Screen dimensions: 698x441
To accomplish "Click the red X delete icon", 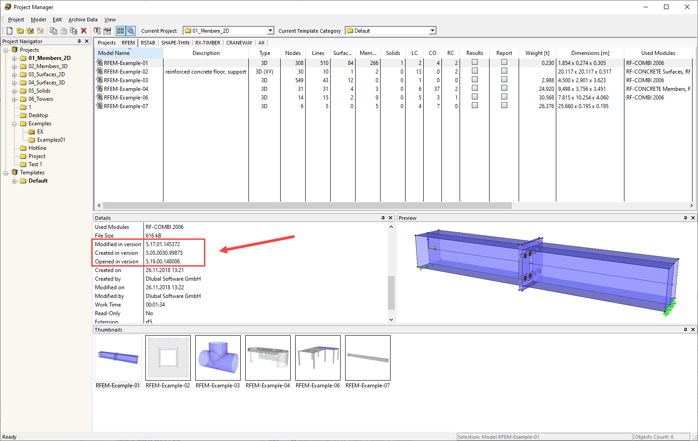I will click(84, 31).
